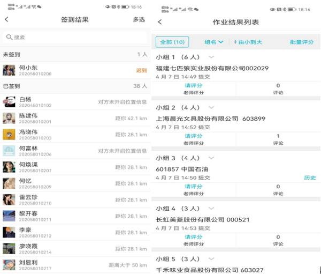Tap 请评分 for 上海晨光文具 submission
Image resolution: width=321 pixels, height=274 pixels.
tap(194, 136)
